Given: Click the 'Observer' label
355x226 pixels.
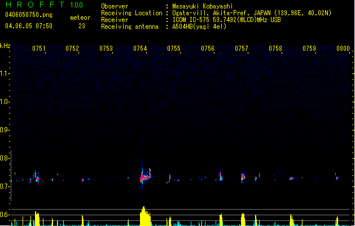Looking at the screenshot, I should coord(115,6).
